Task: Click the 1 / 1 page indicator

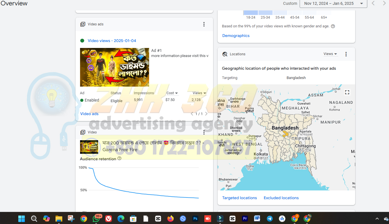Action: point(199,114)
